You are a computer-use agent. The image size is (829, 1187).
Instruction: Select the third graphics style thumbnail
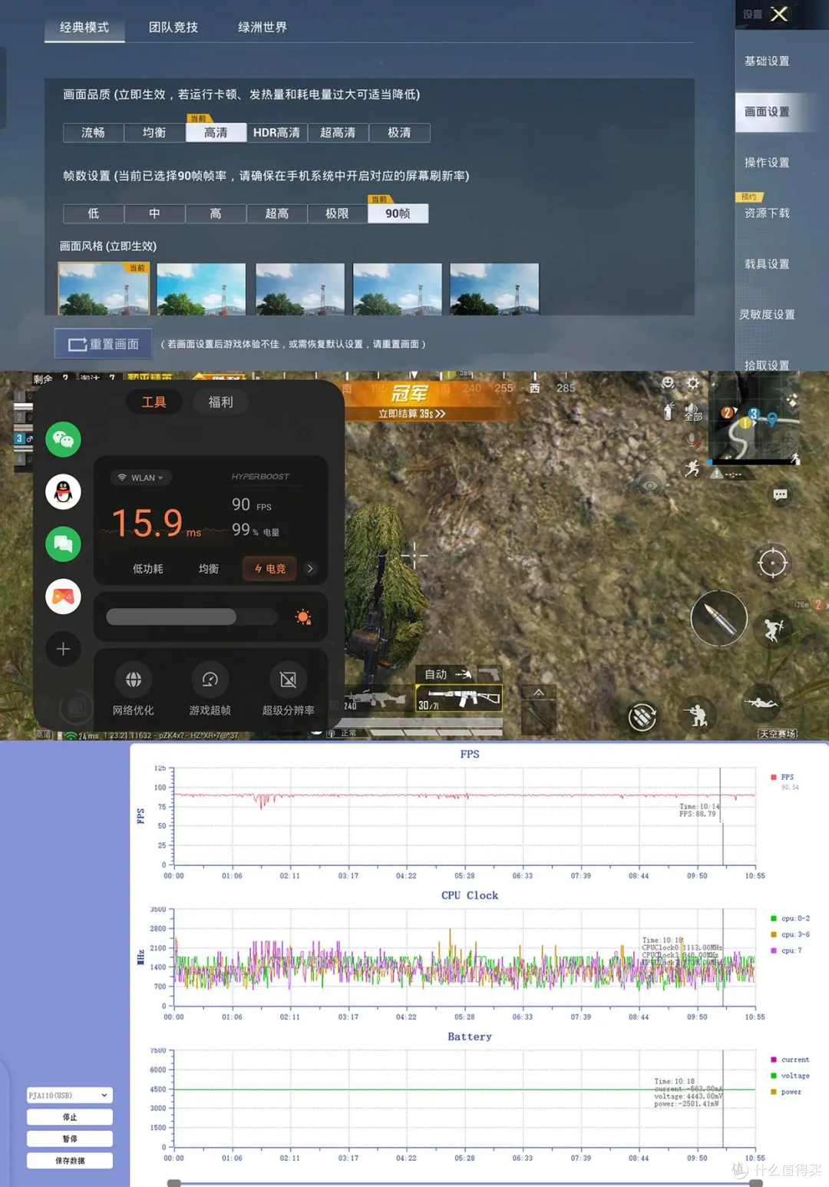[x=300, y=289]
